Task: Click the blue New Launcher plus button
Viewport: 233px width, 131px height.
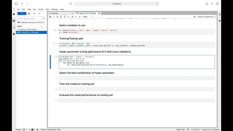Action: pos(22,13)
